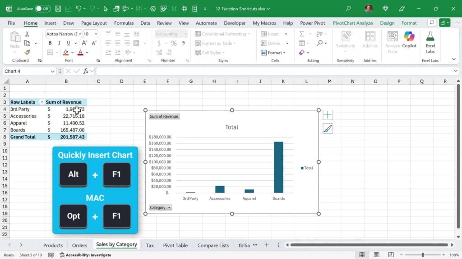This screenshot has height=259, width=462.
Task: Expand the Category field button on chart
Action: tap(161, 207)
